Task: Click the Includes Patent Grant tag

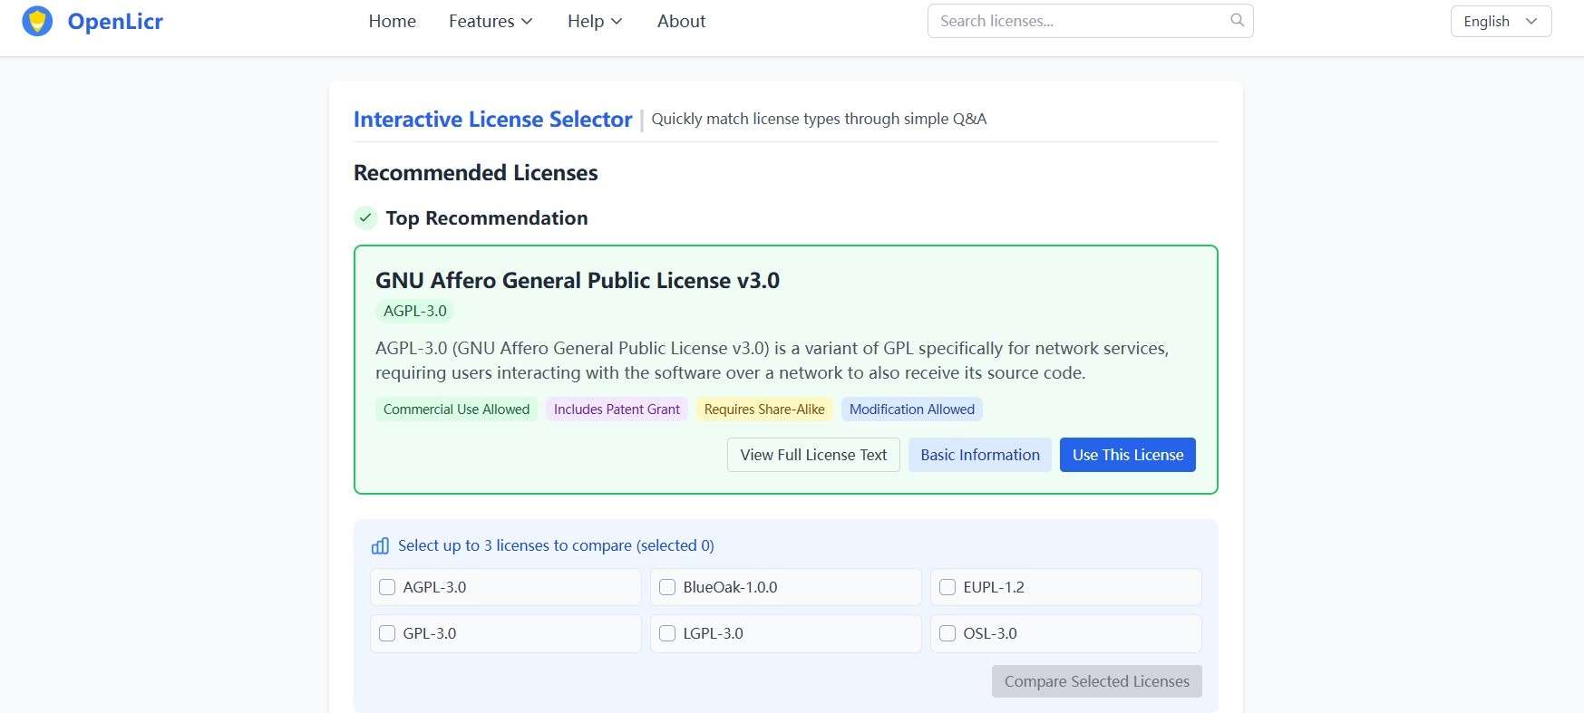Action: (x=617, y=409)
